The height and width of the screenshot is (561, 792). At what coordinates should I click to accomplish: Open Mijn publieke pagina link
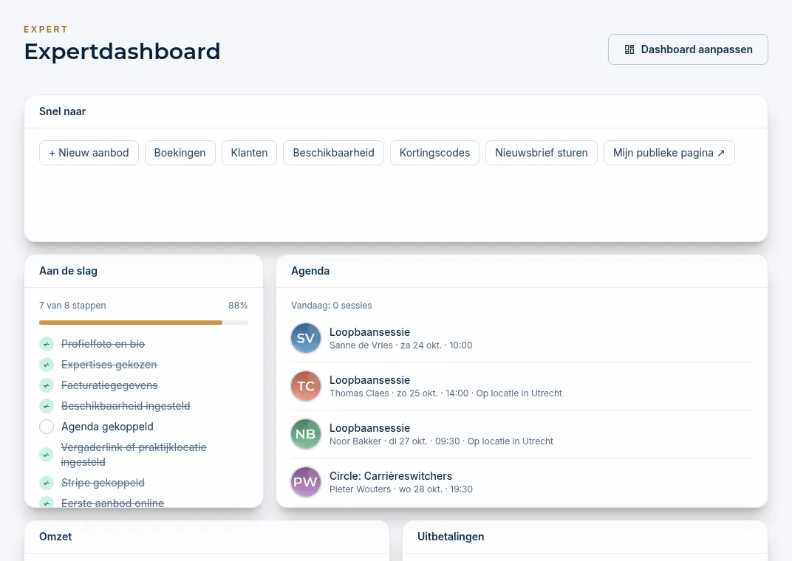click(x=669, y=153)
